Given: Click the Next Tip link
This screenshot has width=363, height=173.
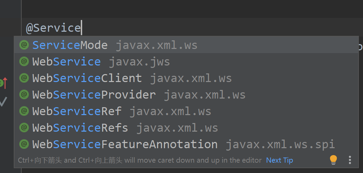Looking at the screenshot, I should (279, 160).
